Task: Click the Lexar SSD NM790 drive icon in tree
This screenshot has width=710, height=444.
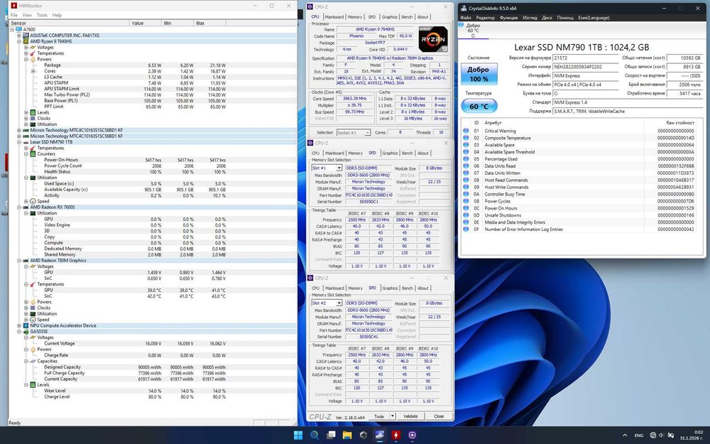Action: [26, 142]
